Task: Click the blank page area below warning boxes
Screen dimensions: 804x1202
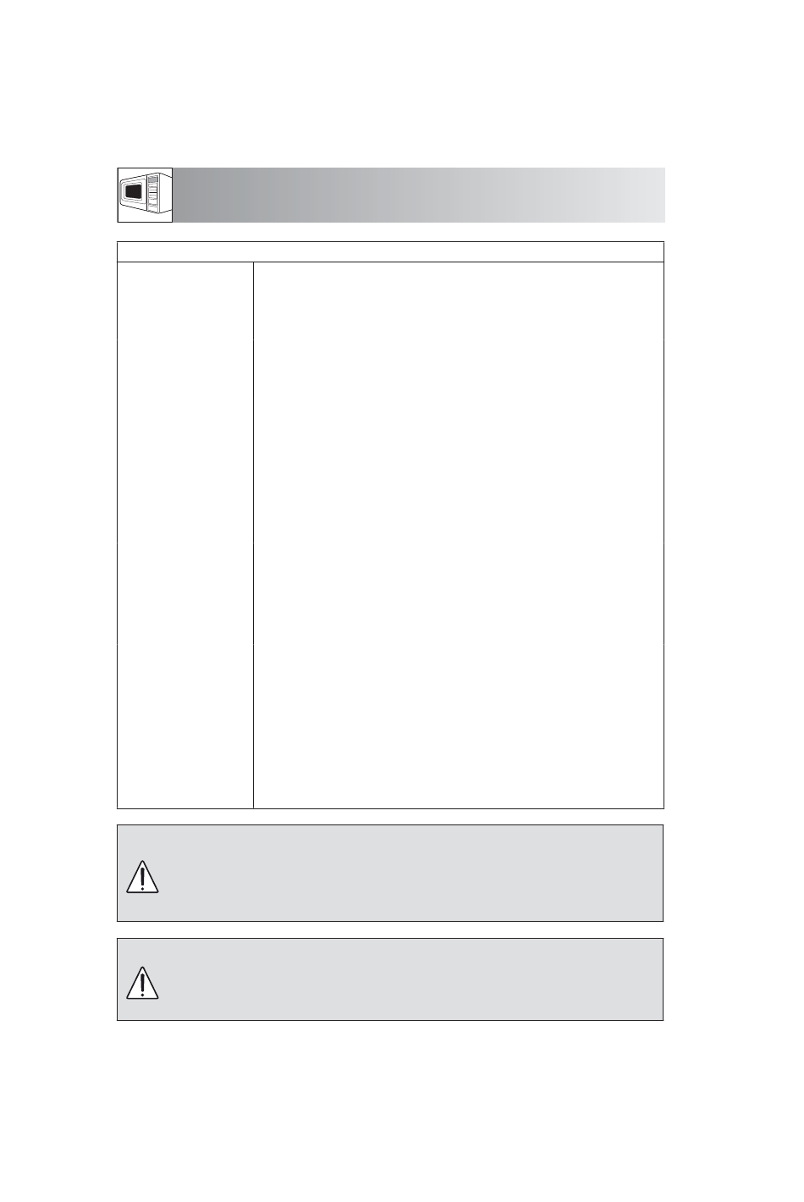Action: pyautogui.click(x=402, y=1111)
